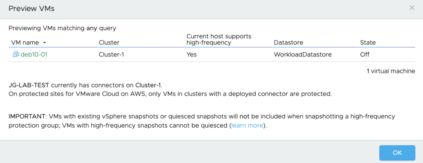Click the OK button
The width and height of the screenshot is (423, 163).
(397, 153)
